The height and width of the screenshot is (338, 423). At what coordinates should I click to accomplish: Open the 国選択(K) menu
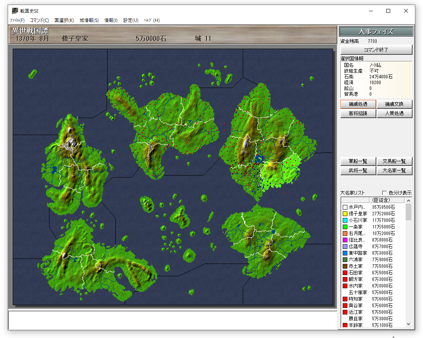(x=64, y=20)
